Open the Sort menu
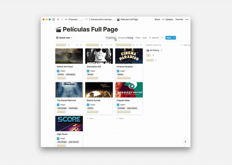This screenshot has width=232, height=165. coord(145,38)
